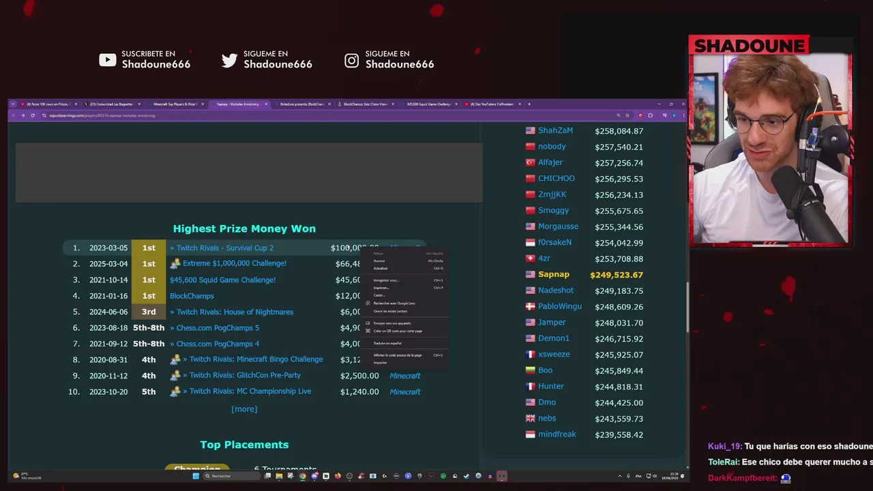Select Traduire en español menu entry
The width and height of the screenshot is (873, 491).
click(405, 343)
